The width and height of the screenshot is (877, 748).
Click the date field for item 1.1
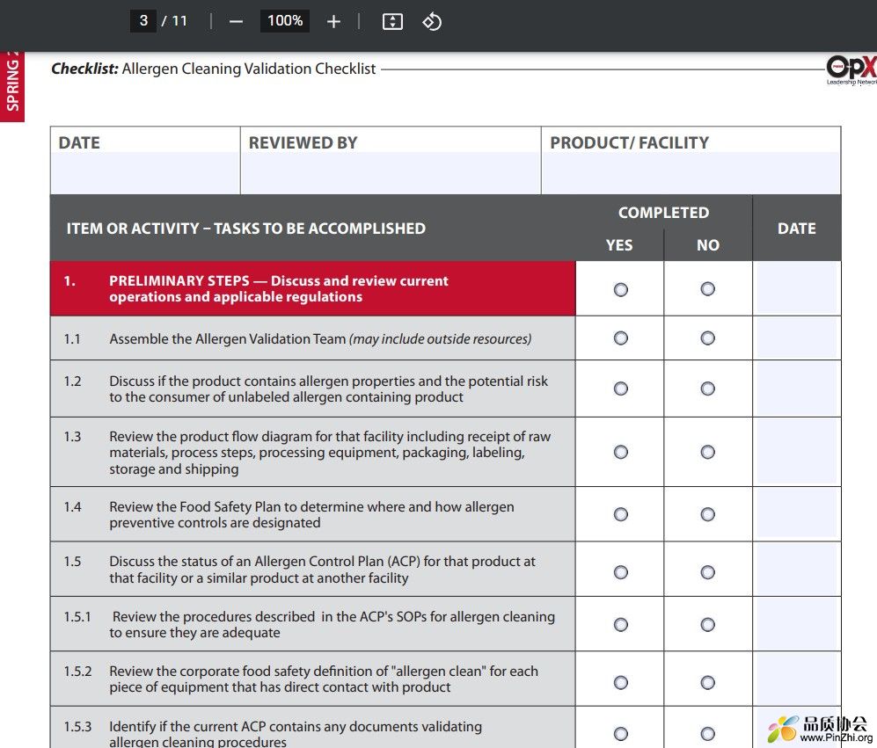pos(796,338)
